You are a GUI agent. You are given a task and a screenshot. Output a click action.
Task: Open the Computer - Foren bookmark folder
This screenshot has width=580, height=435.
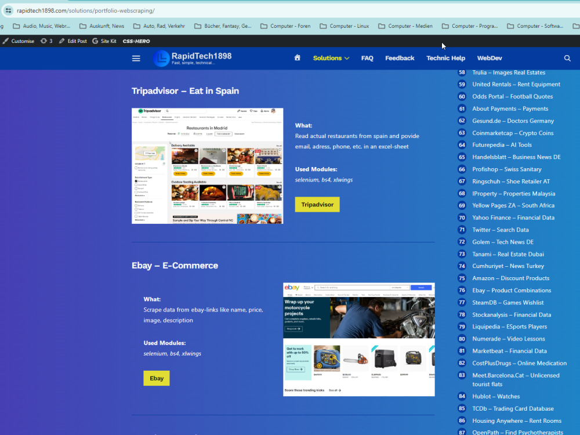[x=285, y=26]
